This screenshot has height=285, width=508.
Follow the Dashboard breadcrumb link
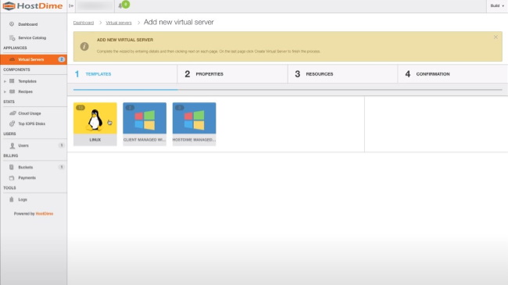[x=84, y=23]
